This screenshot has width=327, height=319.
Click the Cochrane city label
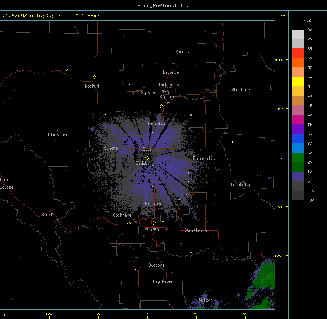click(122, 215)
